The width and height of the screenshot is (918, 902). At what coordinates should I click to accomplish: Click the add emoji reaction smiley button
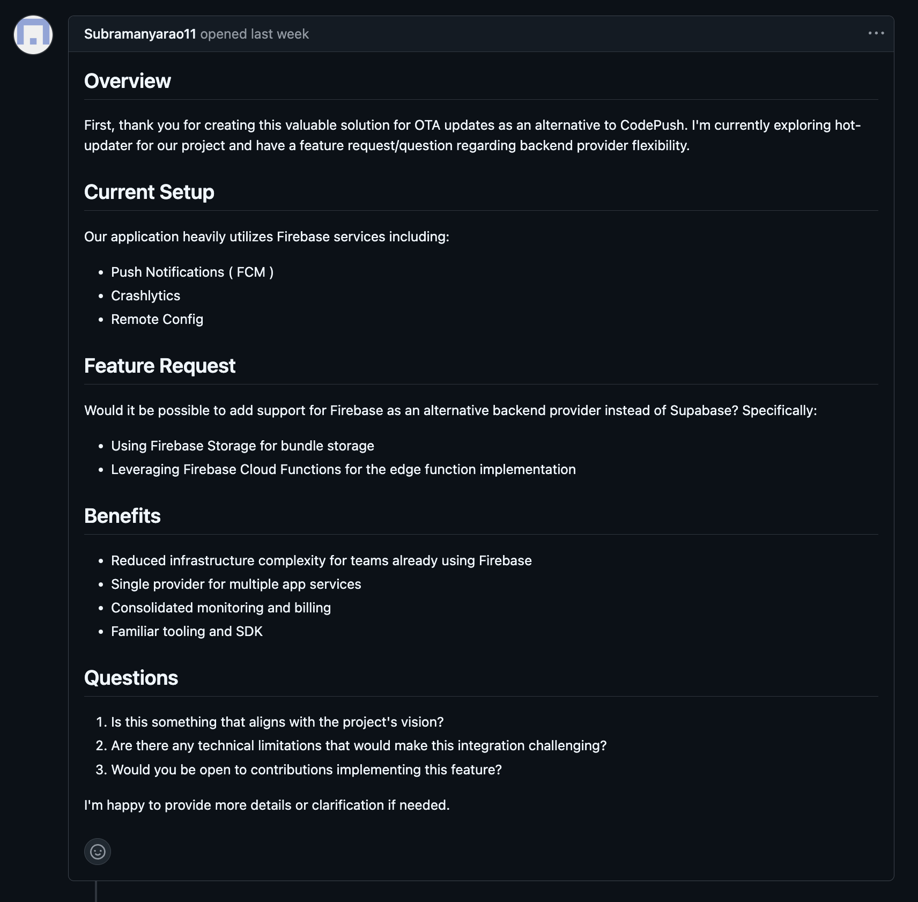point(98,852)
